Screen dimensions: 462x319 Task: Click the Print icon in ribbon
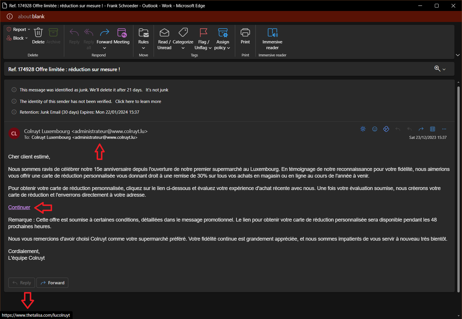click(245, 33)
